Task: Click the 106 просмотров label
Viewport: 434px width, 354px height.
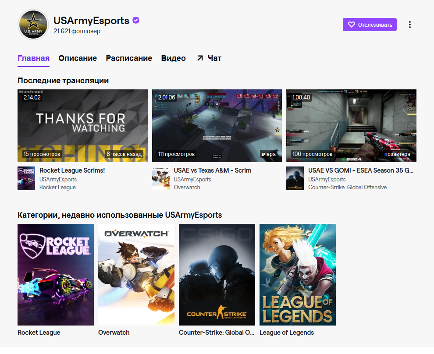Action: pyautogui.click(x=312, y=154)
